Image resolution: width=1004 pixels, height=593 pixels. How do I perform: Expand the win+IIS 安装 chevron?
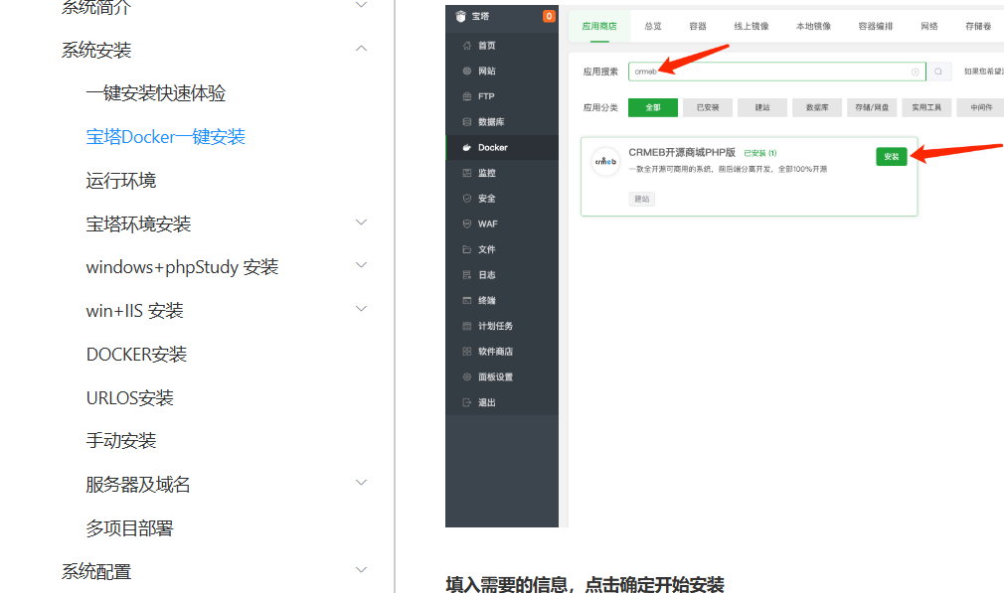point(361,308)
